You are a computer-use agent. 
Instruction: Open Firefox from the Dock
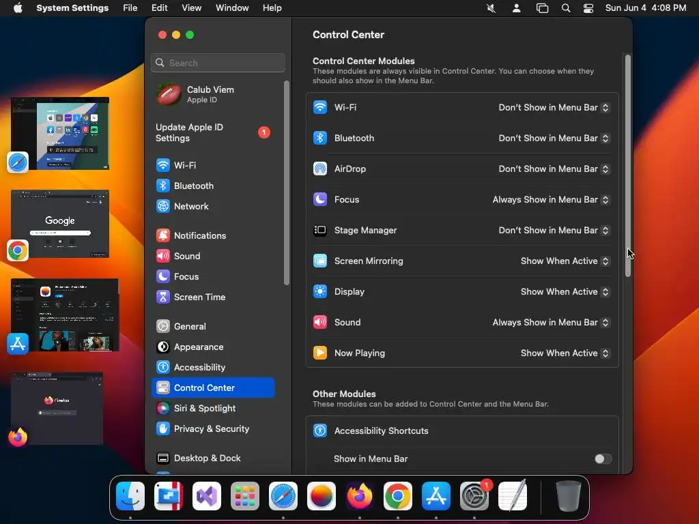[x=359, y=496]
